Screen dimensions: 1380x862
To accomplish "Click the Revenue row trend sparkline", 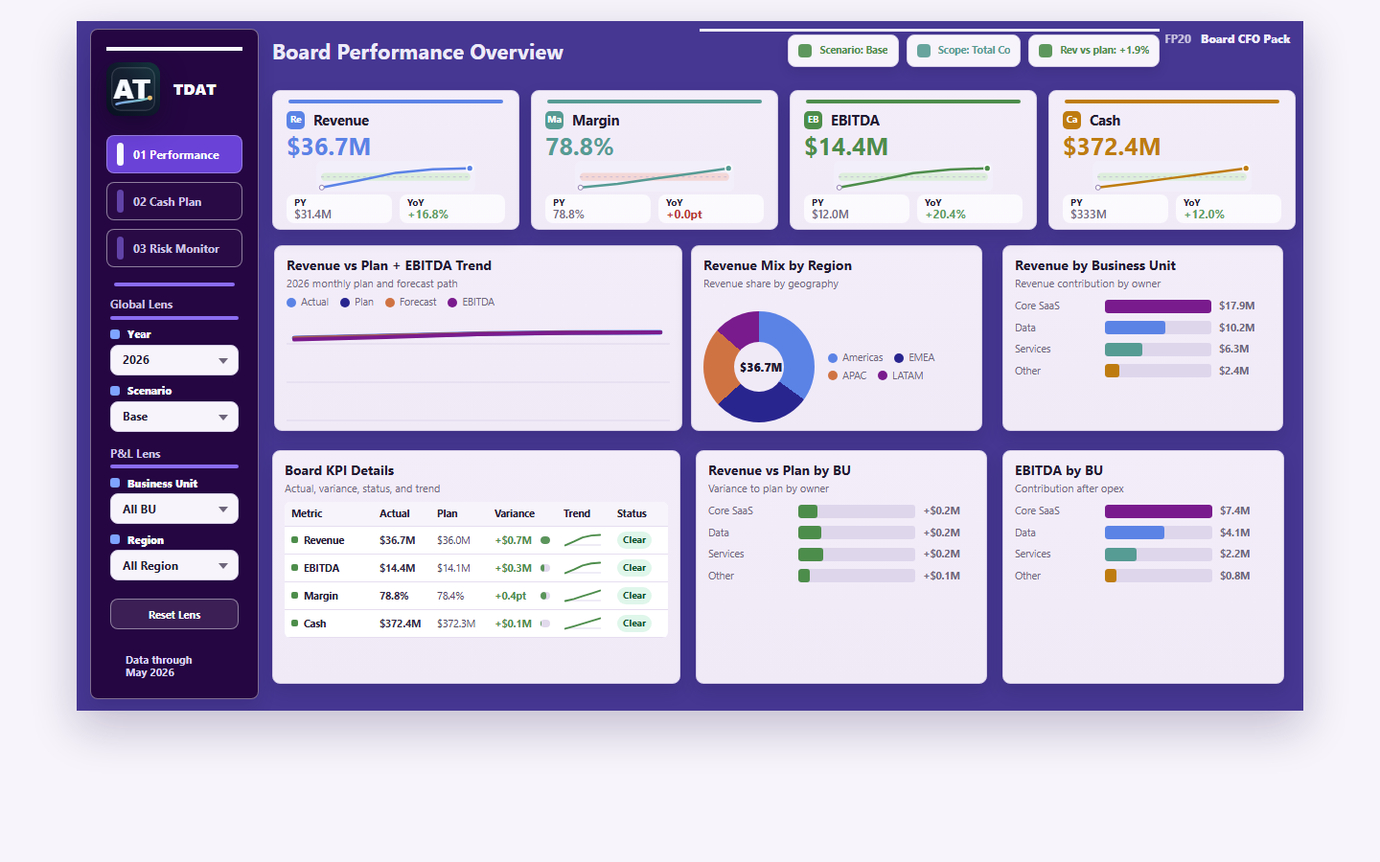I will click(x=583, y=540).
